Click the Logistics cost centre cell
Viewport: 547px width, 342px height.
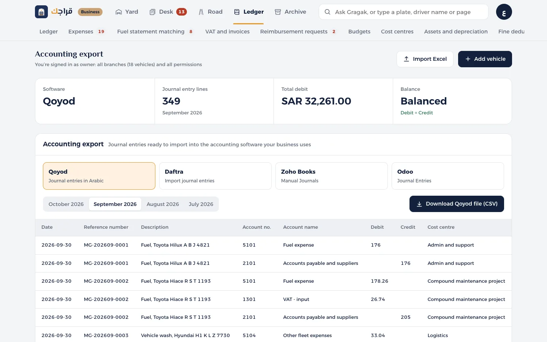pyautogui.click(x=438, y=336)
